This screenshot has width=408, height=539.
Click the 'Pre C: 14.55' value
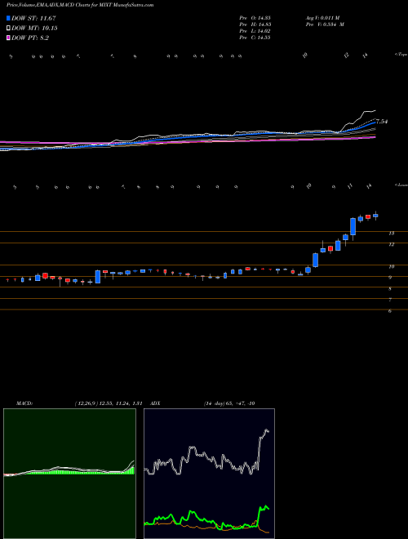255,38
